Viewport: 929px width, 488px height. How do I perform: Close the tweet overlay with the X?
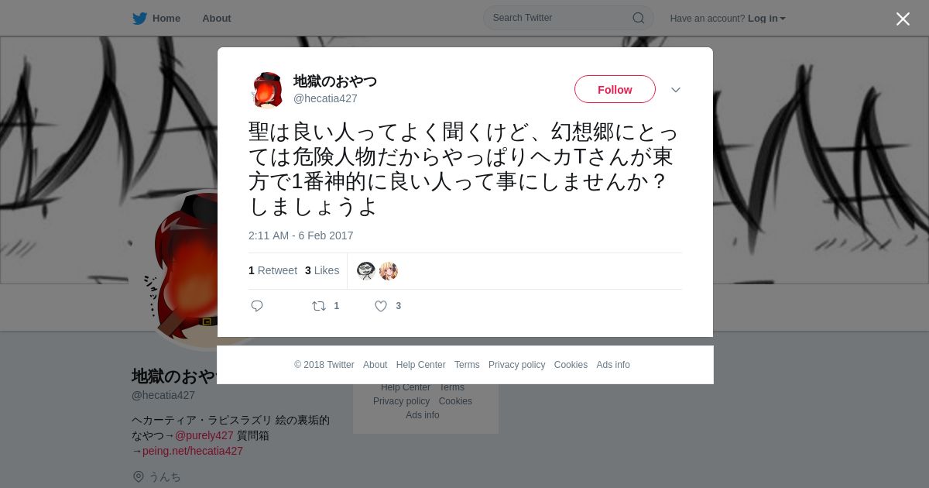[x=903, y=19]
